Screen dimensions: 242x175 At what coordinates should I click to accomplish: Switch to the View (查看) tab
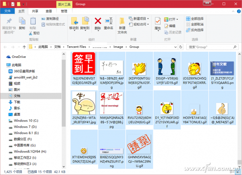click(49, 11)
